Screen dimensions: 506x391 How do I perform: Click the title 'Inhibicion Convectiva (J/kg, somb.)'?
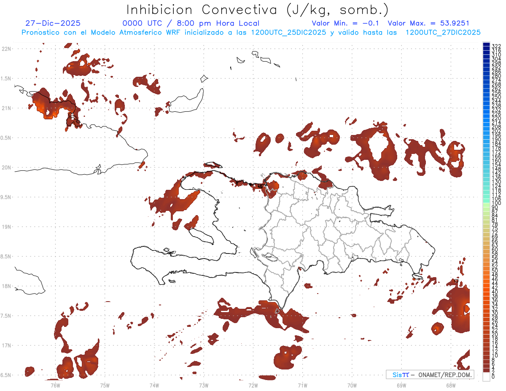point(257,10)
